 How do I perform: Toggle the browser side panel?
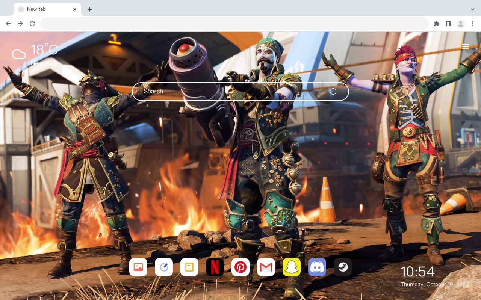[x=448, y=24]
